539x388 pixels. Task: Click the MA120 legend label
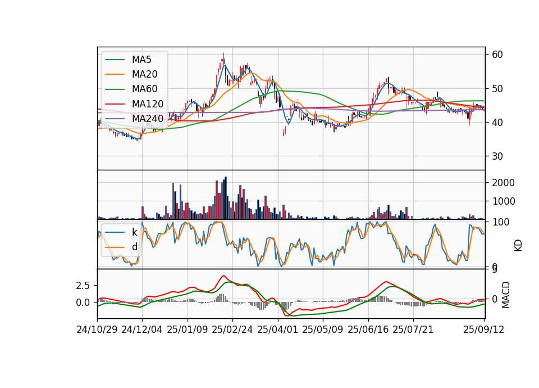[x=148, y=104]
